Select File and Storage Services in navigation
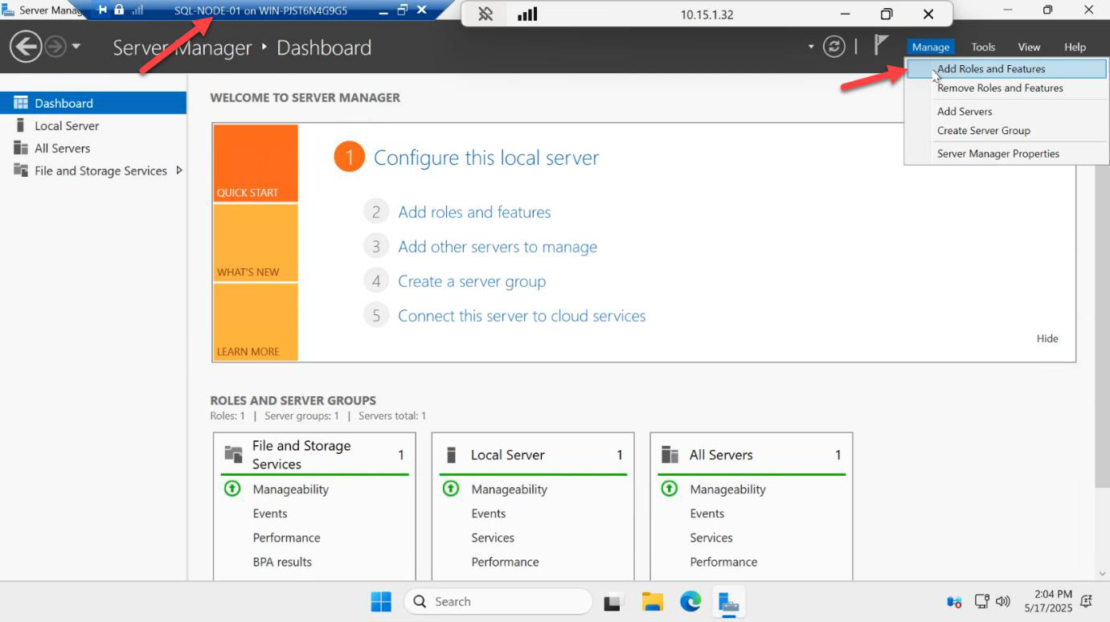This screenshot has height=622, width=1110. point(93,170)
